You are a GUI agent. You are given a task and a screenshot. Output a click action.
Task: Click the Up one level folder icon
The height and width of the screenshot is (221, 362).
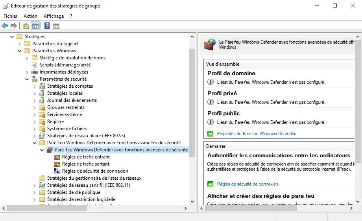coord(26,26)
